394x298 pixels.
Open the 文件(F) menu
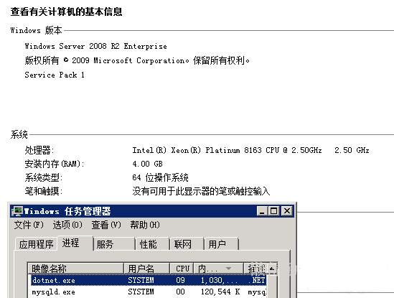click(x=29, y=225)
